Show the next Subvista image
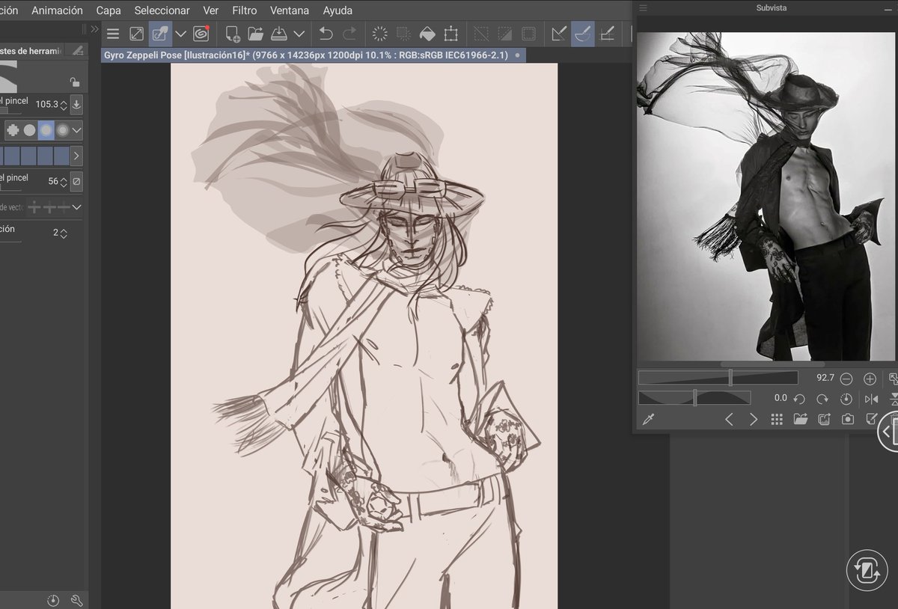The width and height of the screenshot is (898, 609). click(753, 419)
